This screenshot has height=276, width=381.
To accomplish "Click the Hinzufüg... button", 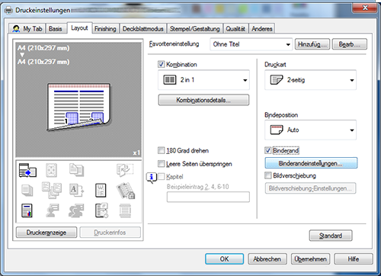I will [x=312, y=44].
